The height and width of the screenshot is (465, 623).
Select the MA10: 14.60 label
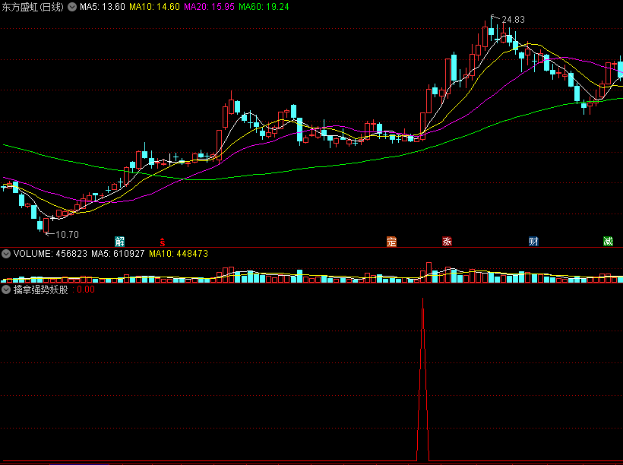coord(154,7)
